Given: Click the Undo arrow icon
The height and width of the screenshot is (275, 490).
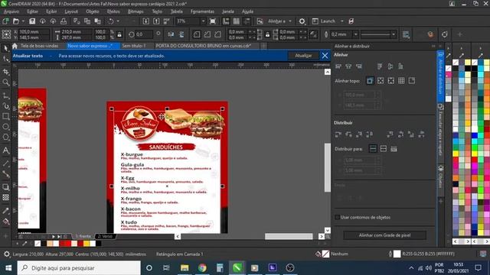Looking at the screenshot, I should click(x=110, y=21).
